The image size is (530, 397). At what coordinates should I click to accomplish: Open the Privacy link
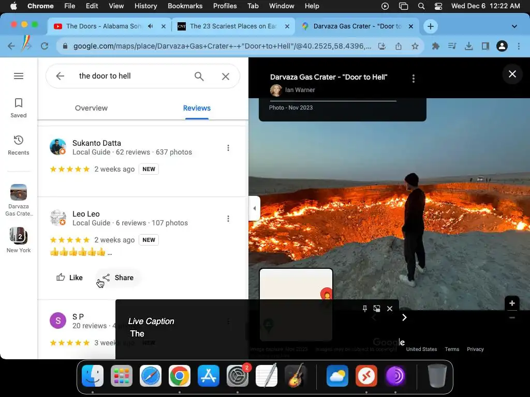[x=475, y=349]
